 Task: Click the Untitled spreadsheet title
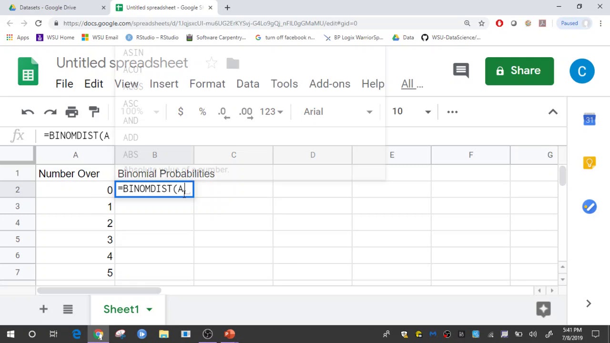pos(122,63)
